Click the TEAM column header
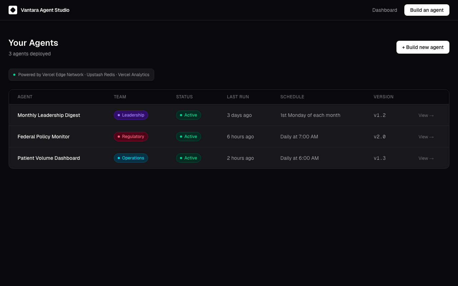This screenshot has width=458, height=286. [x=120, y=97]
